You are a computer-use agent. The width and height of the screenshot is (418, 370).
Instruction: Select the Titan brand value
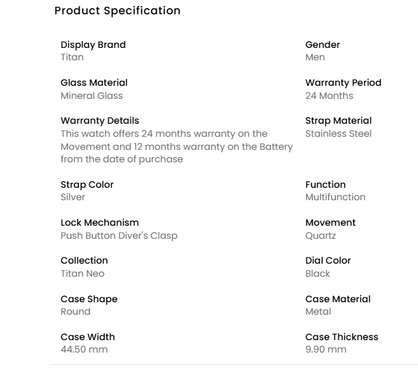pos(72,57)
